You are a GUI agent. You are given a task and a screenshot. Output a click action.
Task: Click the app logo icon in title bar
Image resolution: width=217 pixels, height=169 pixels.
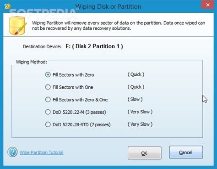point(7,6)
